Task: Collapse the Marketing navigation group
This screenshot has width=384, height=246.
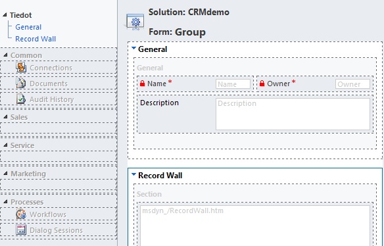Action: click(x=6, y=173)
